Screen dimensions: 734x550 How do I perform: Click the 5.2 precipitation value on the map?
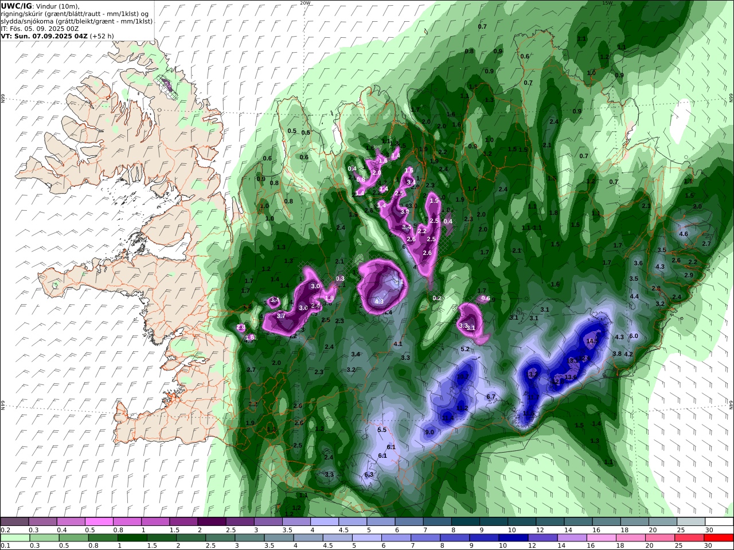pos(465,349)
